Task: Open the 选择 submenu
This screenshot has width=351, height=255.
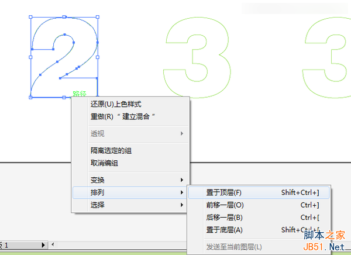Action: point(130,205)
